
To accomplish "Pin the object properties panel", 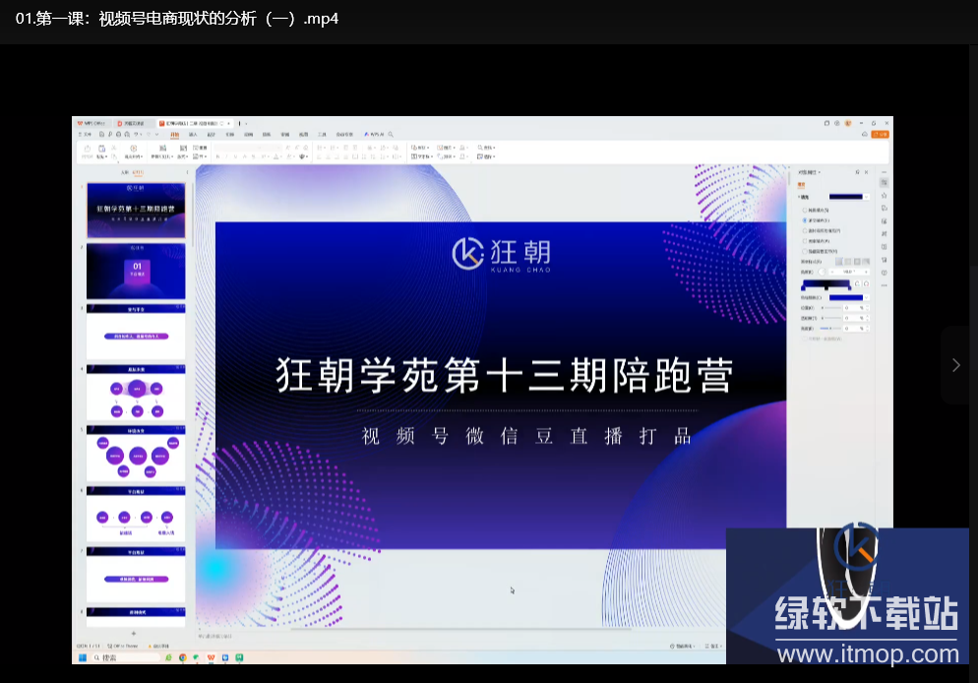I will pyautogui.click(x=856, y=172).
